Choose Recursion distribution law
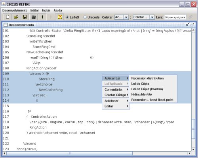198x158 pixels. [x=153, y=78]
